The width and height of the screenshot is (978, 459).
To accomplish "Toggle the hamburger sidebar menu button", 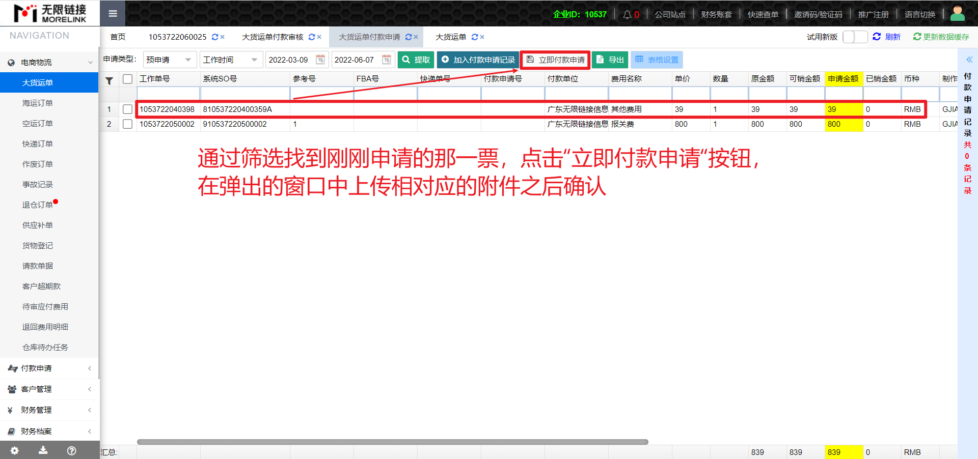I will tap(113, 14).
